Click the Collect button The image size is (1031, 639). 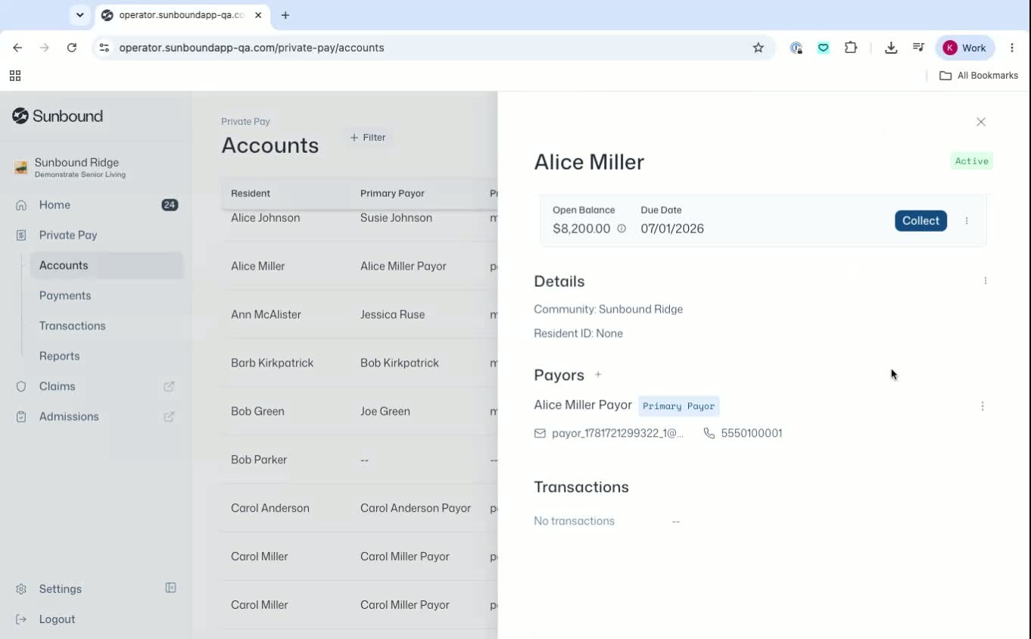point(920,221)
